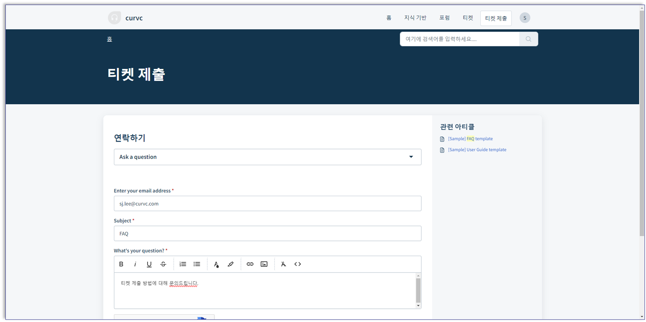Open [Sample] User Guide template article
The image size is (646, 322).
tap(477, 149)
